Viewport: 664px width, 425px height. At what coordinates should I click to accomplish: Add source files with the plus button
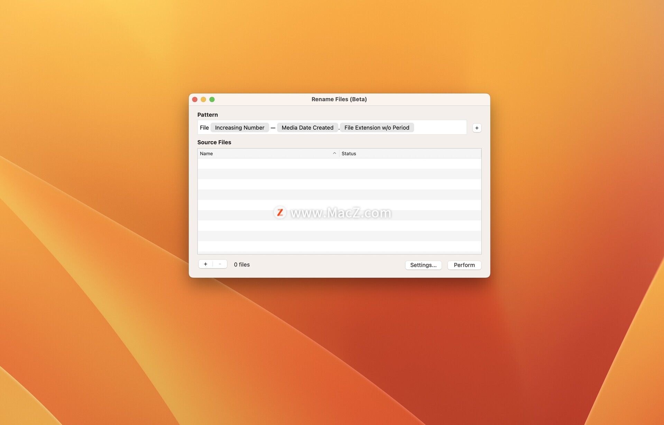click(205, 264)
